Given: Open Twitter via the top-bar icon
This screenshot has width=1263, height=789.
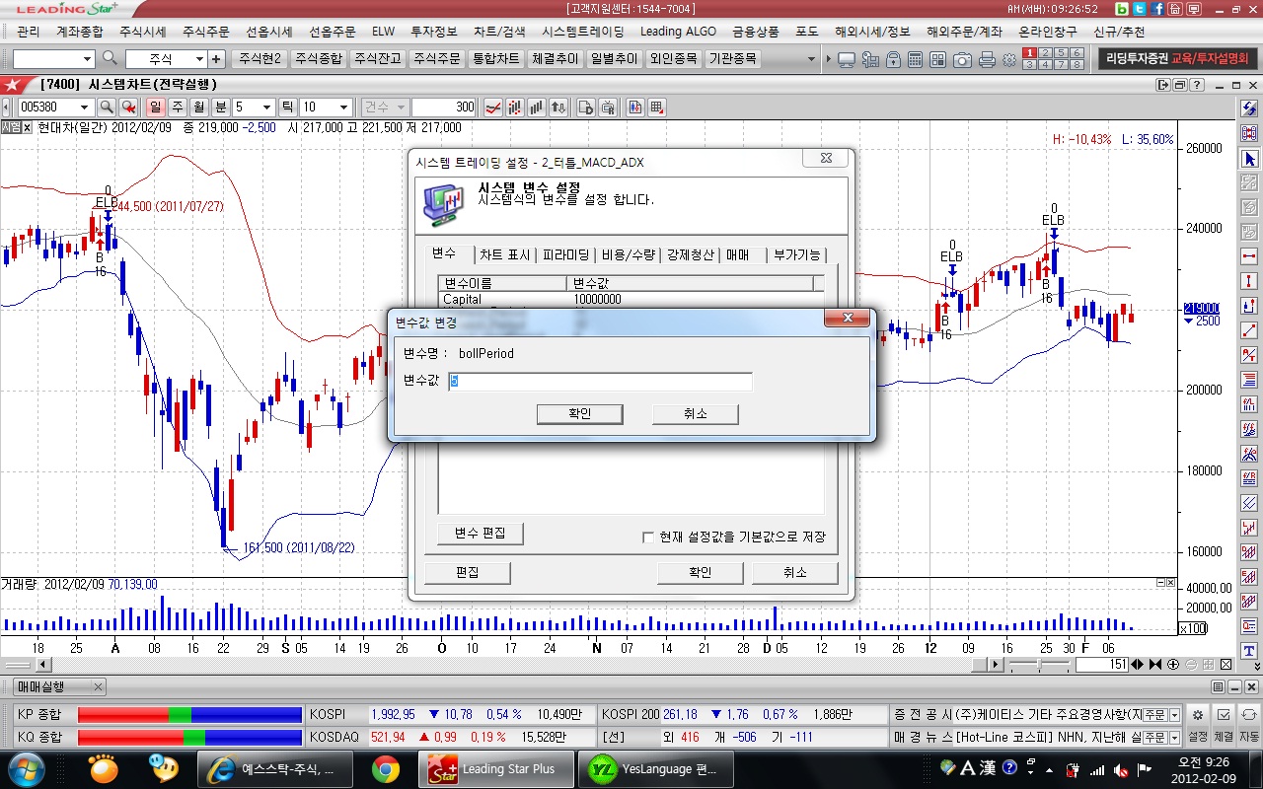Looking at the screenshot, I should tap(1140, 9).
